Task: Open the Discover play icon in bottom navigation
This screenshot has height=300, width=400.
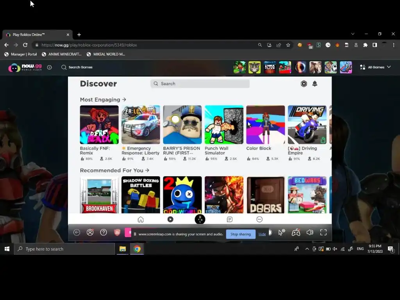Action: pyautogui.click(x=170, y=220)
